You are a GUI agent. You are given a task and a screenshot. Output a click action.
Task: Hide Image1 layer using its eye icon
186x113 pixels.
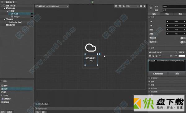pos(32,17)
